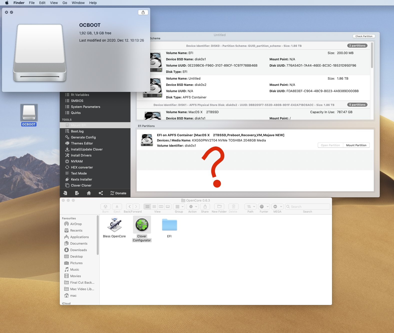Click the home icon in Clover Configurator
The image size is (394, 333).
pyautogui.click(x=89, y=193)
